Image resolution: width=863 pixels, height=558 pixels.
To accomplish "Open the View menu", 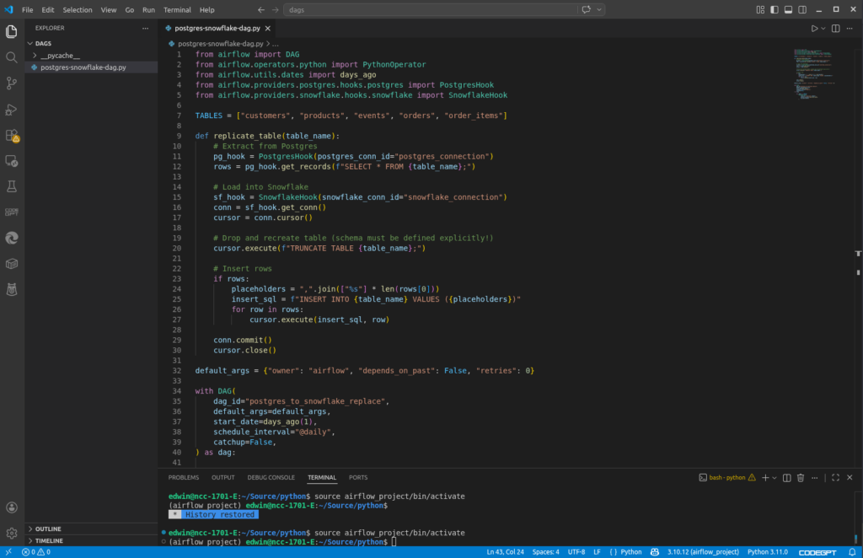I will 109,10.
